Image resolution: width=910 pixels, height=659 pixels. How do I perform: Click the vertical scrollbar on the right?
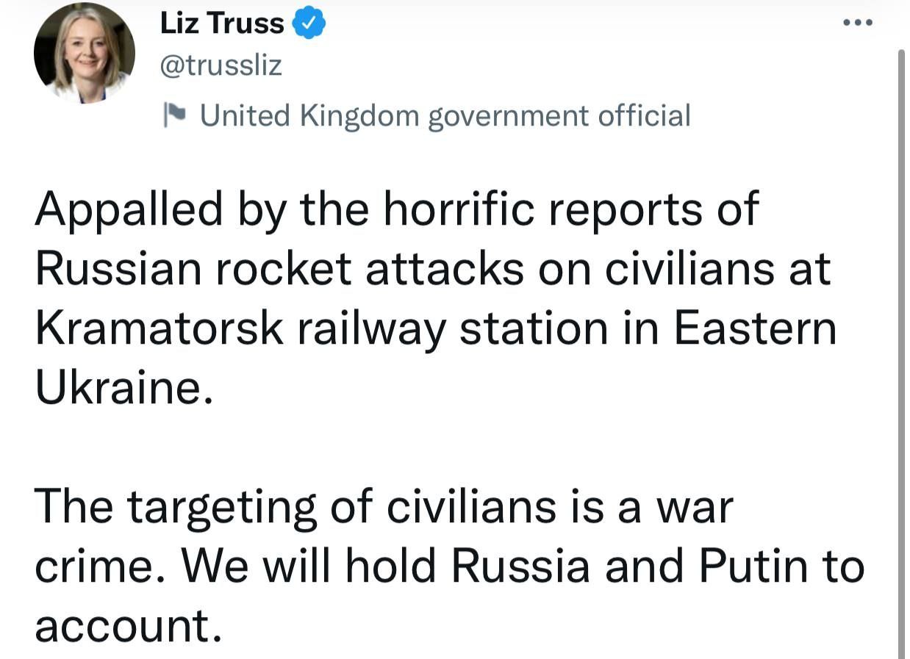pos(902,353)
